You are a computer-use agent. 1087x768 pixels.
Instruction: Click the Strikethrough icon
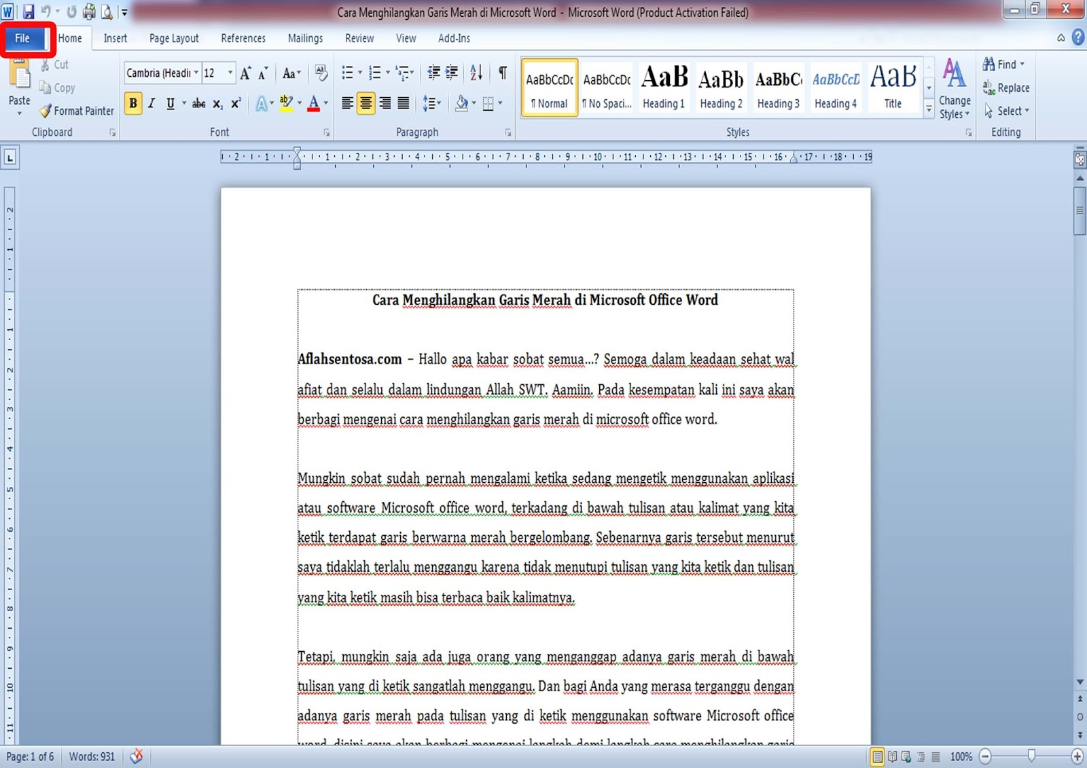198,103
